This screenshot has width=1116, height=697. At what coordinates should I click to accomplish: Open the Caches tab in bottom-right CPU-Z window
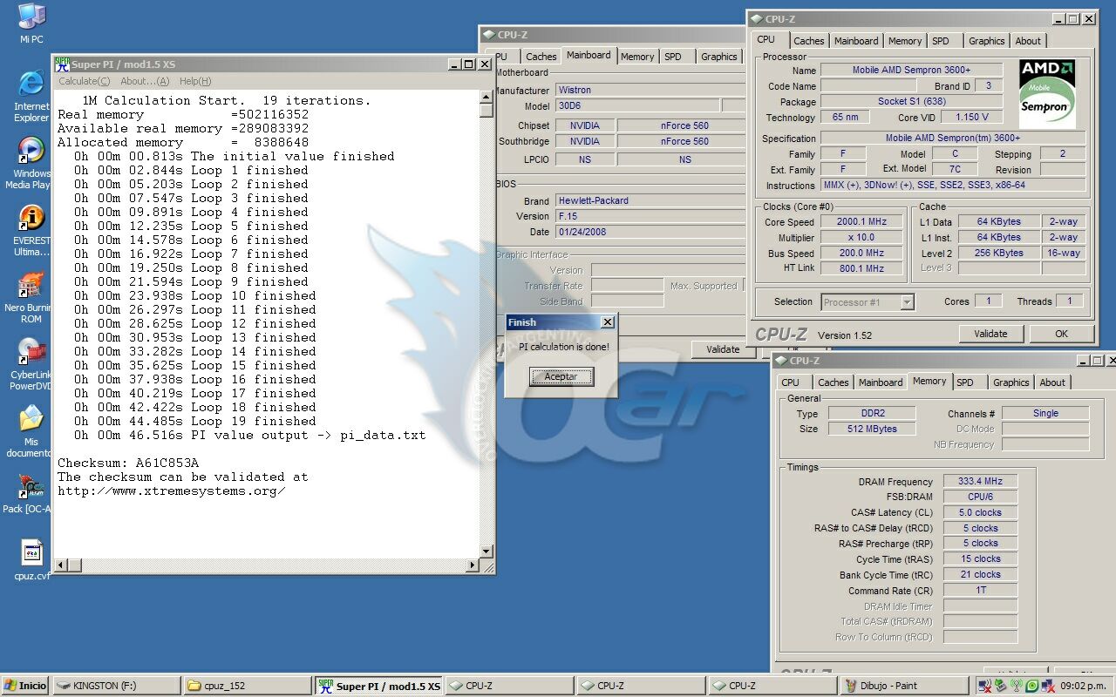click(833, 382)
